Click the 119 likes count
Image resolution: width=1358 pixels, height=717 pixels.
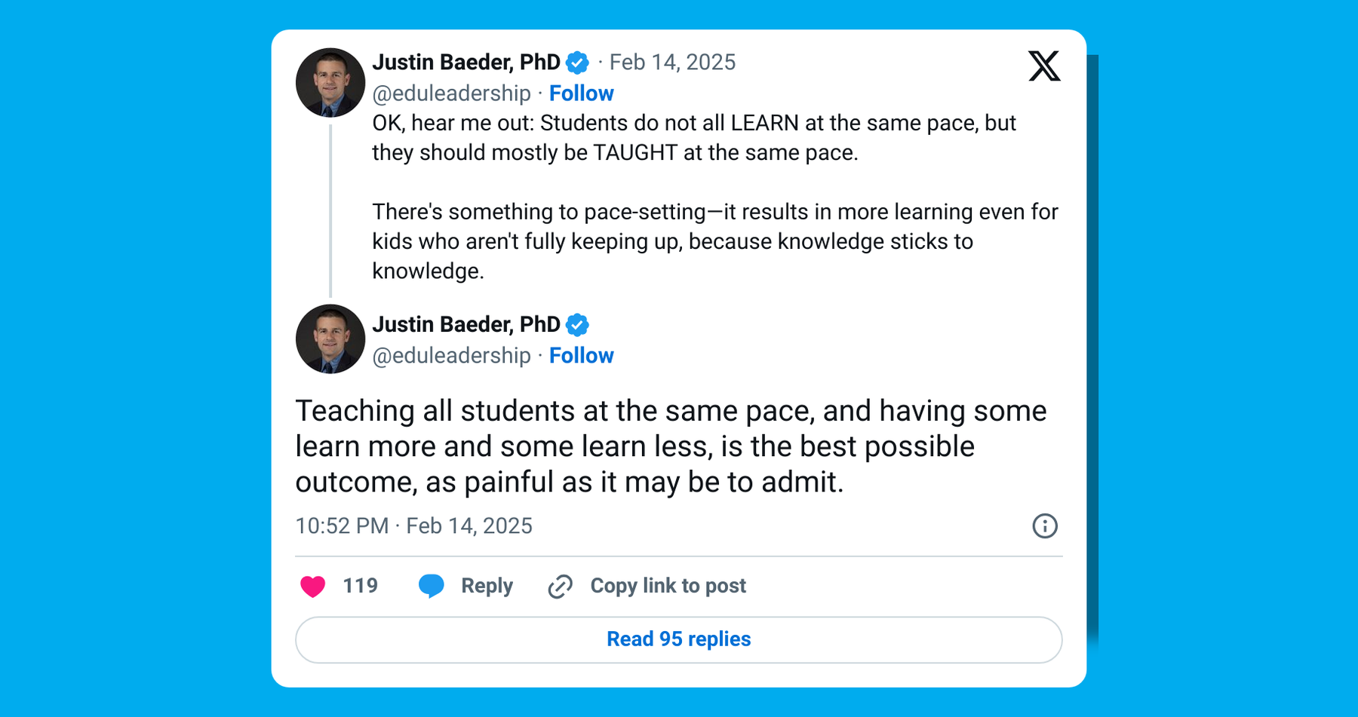click(360, 586)
